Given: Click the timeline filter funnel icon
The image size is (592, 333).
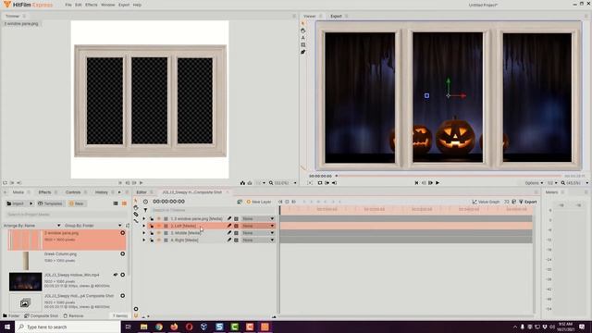Looking at the screenshot, I should 146,210.
